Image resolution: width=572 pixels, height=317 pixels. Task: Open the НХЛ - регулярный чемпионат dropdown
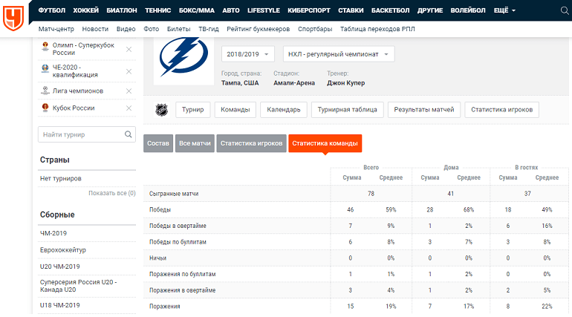(339, 54)
